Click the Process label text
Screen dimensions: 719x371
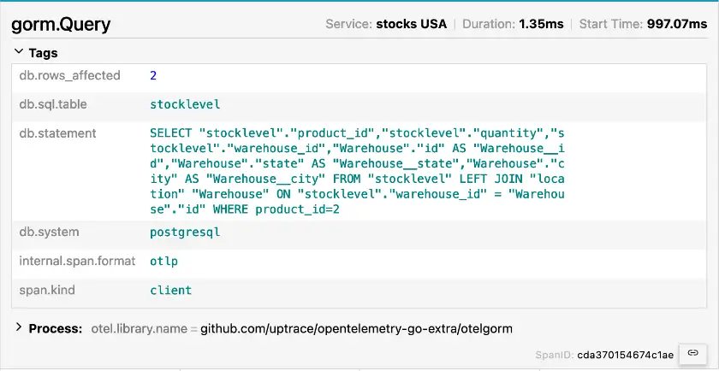pos(55,328)
